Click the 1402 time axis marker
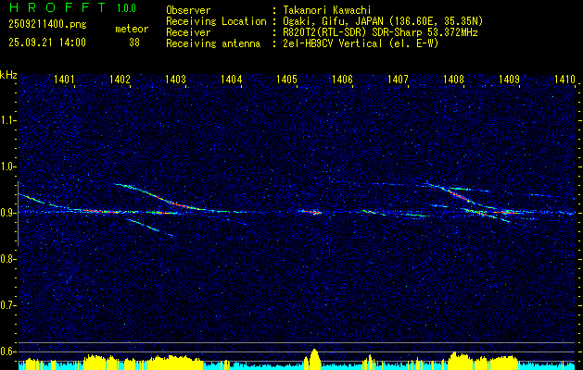The width and height of the screenshot is (583, 370). click(x=120, y=79)
